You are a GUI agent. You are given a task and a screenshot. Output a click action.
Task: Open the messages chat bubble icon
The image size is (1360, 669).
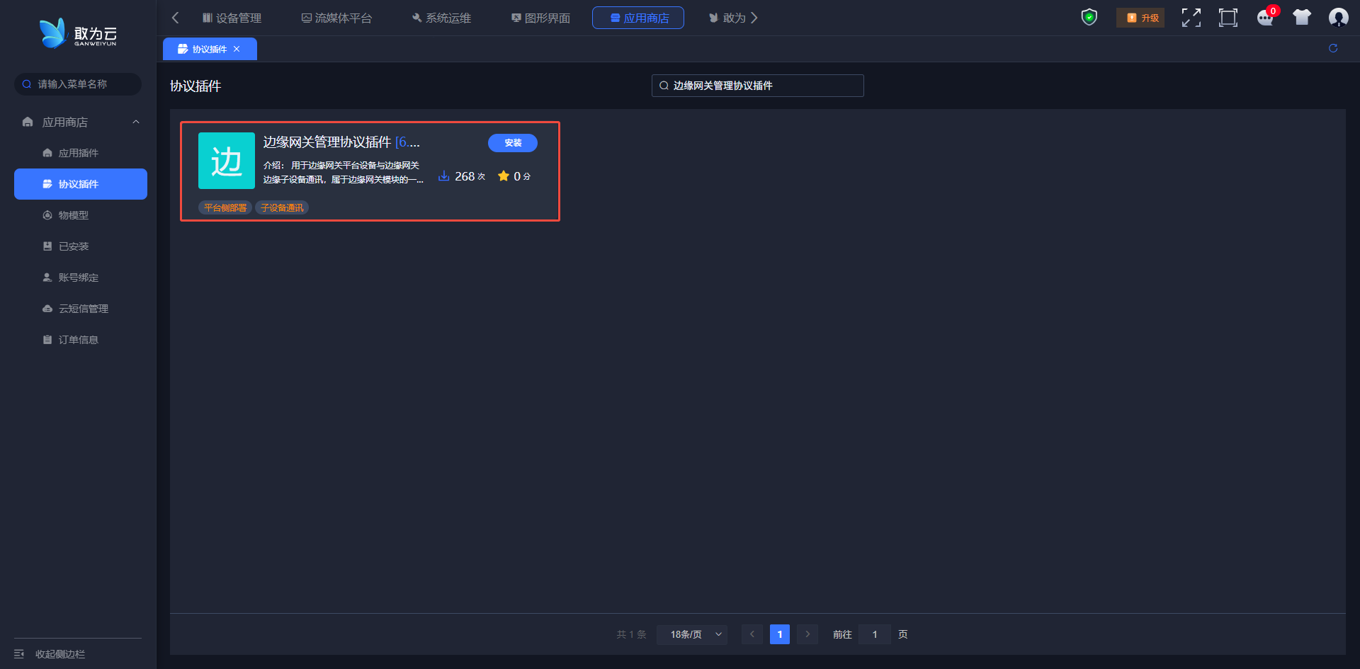[1265, 18]
